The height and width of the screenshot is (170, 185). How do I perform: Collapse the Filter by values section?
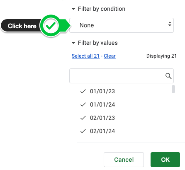pyautogui.click(x=73, y=43)
